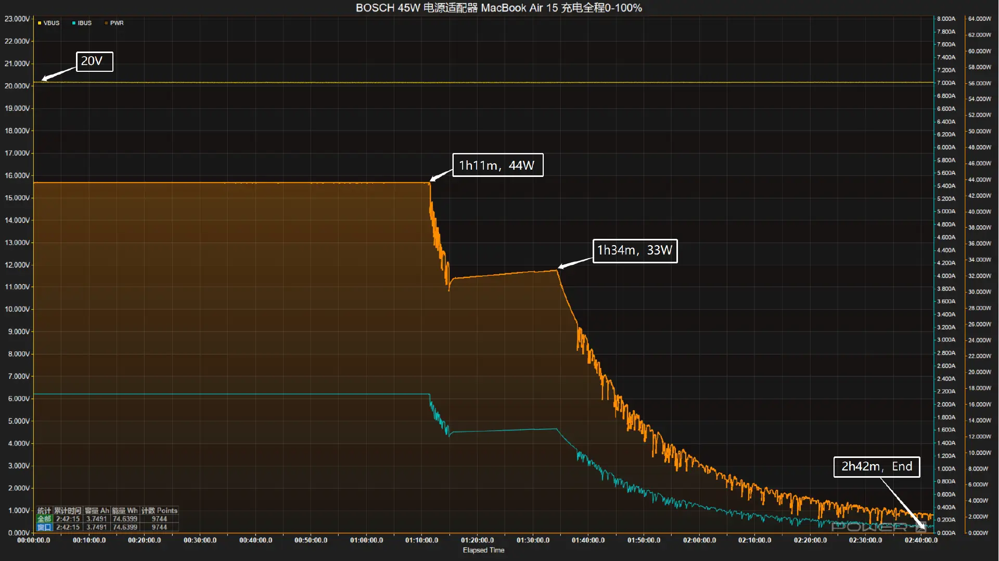Click 2:42:15 in the 全部 row
Viewport: 999px width, 561px height.
coord(68,519)
